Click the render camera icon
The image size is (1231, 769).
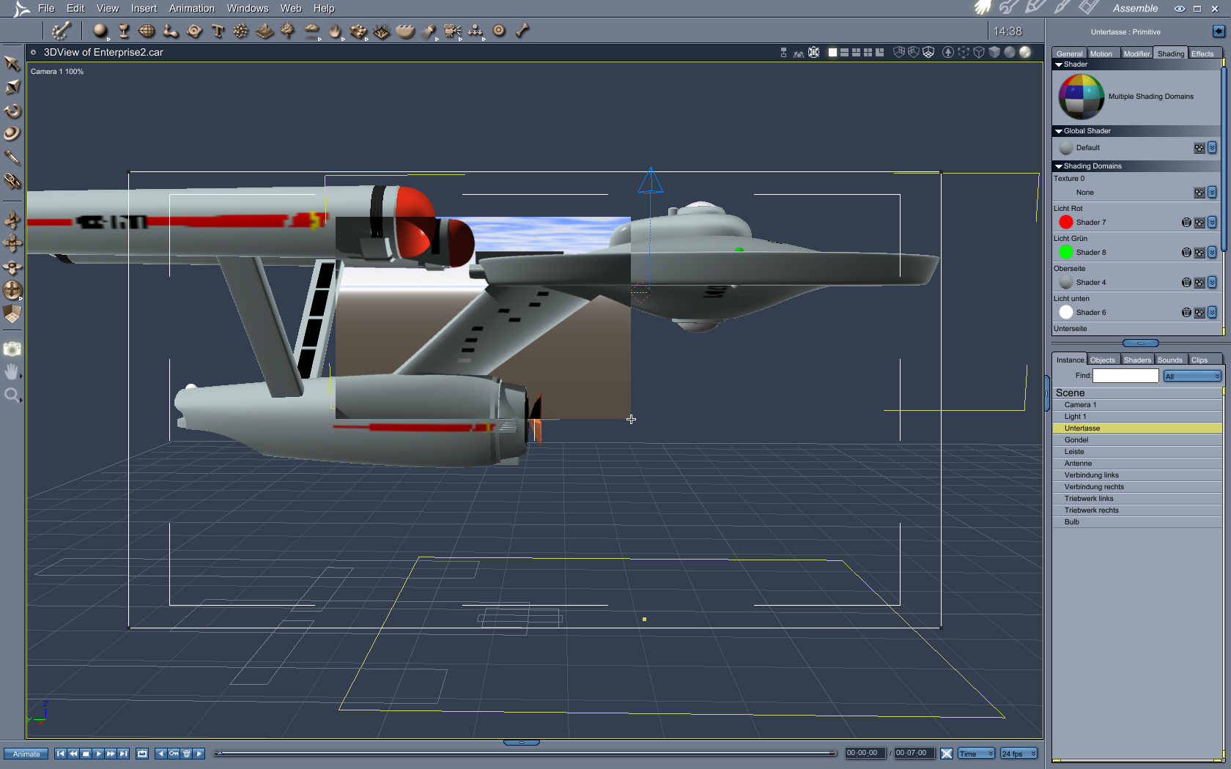tap(12, 349)
